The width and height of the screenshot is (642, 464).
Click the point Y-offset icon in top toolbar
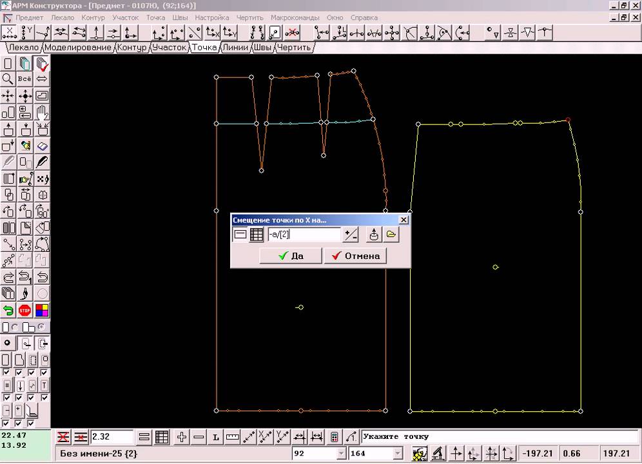26,33
